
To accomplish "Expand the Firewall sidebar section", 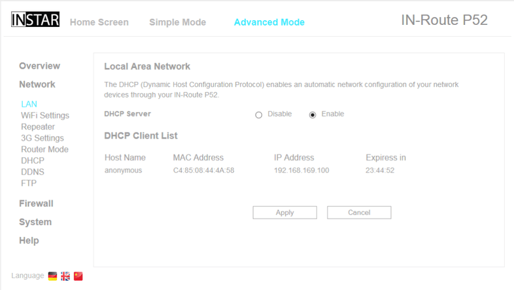I will pyautogui.click(x=36, y=204).
